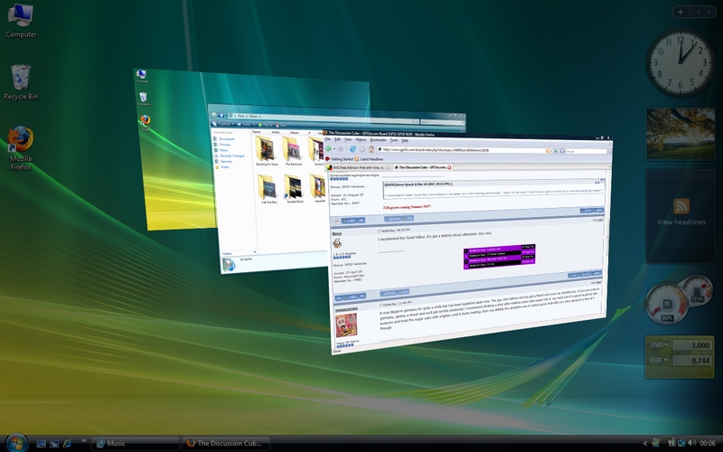Select The Ramones folder
Image resolution: width=723 pixels, height=452 pixels.
293,151
